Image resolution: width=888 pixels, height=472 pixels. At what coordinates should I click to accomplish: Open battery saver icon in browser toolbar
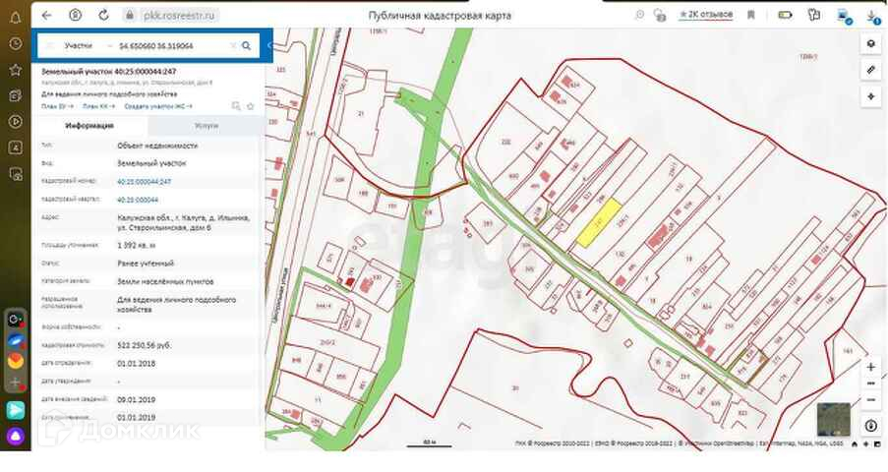pos(785,15)
